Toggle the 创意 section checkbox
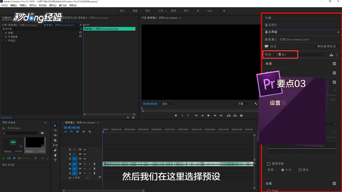This screenshot has height=192, width=342. [334, 183]
